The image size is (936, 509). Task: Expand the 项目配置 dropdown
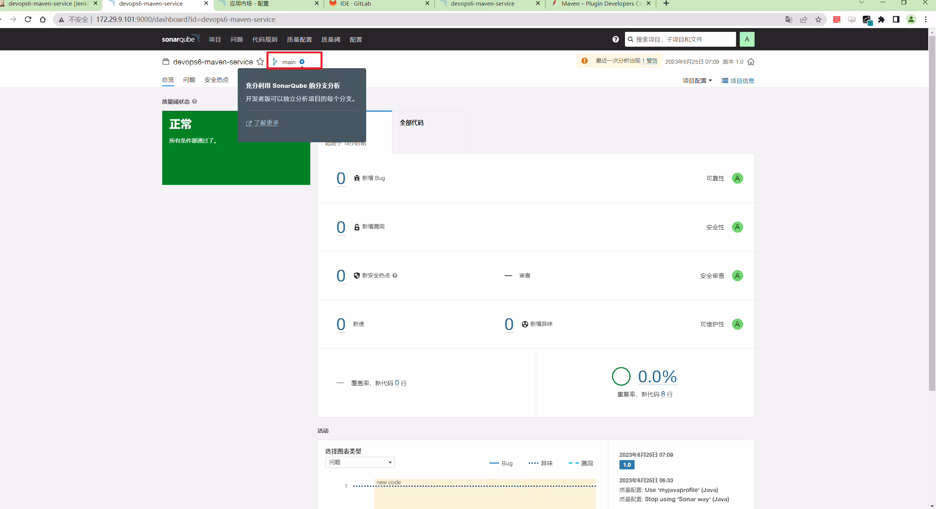click(x=697, y=81)
